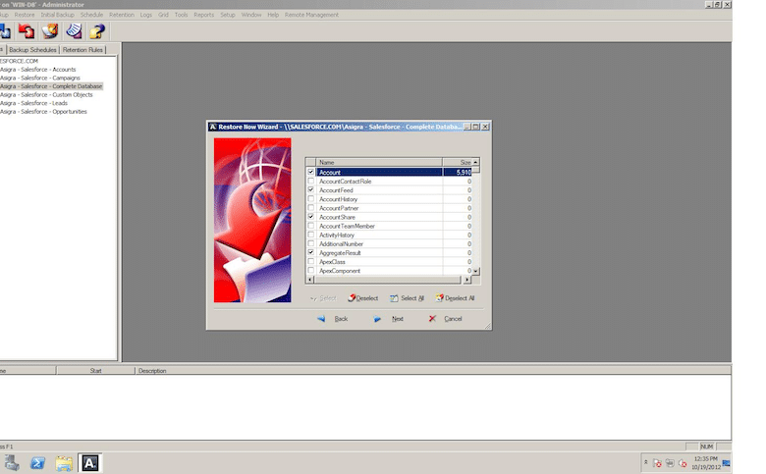This screenshot has width=766, height=474.
Task: Click the Start column header in log panel
Action: [96, 371]
